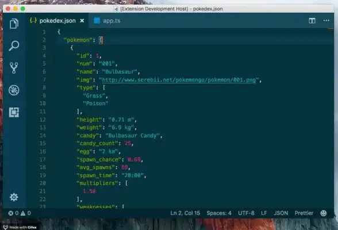The height and width of the screenshot is (230, 338).
Task: Open the serebii.net image URL link
Action: click(x=179, y=80)
